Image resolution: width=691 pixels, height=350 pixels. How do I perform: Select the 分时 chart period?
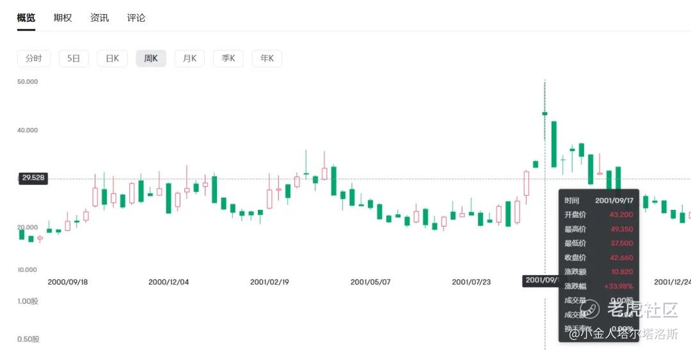click(x=34, y=58)
